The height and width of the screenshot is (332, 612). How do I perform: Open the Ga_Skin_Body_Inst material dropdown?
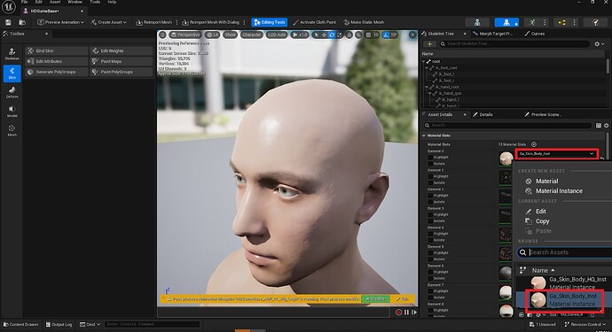pyautogui.click(x=557, y=154)
